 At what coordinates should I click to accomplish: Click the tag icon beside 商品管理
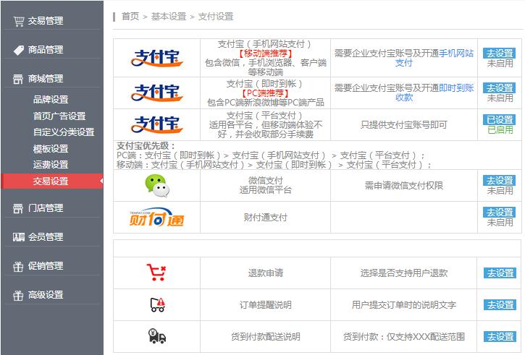point(18,50)
